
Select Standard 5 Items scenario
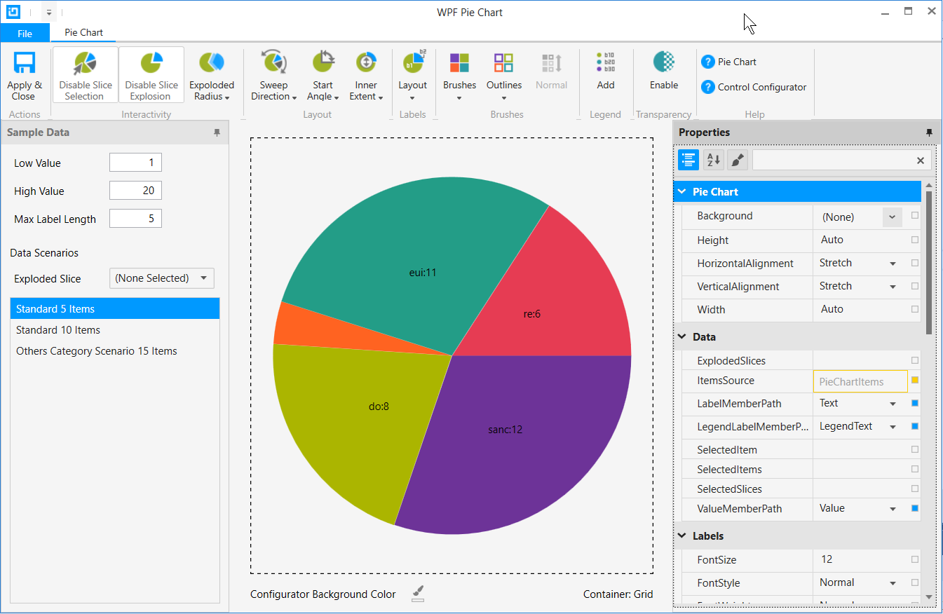tap(115, 308)
